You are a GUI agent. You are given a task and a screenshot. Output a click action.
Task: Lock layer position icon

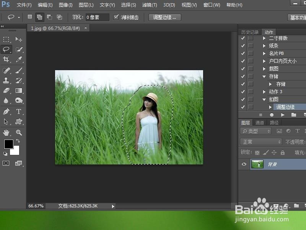coord(274,152)
